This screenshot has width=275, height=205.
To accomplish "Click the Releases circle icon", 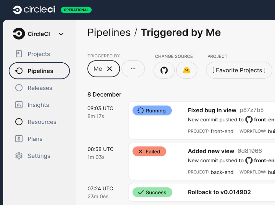I will pyautogui.click(x=19, y=88).
